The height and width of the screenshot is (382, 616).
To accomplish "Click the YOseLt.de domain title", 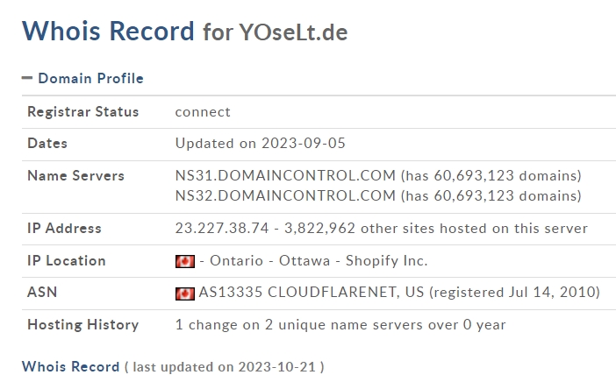I will [293, 32].
